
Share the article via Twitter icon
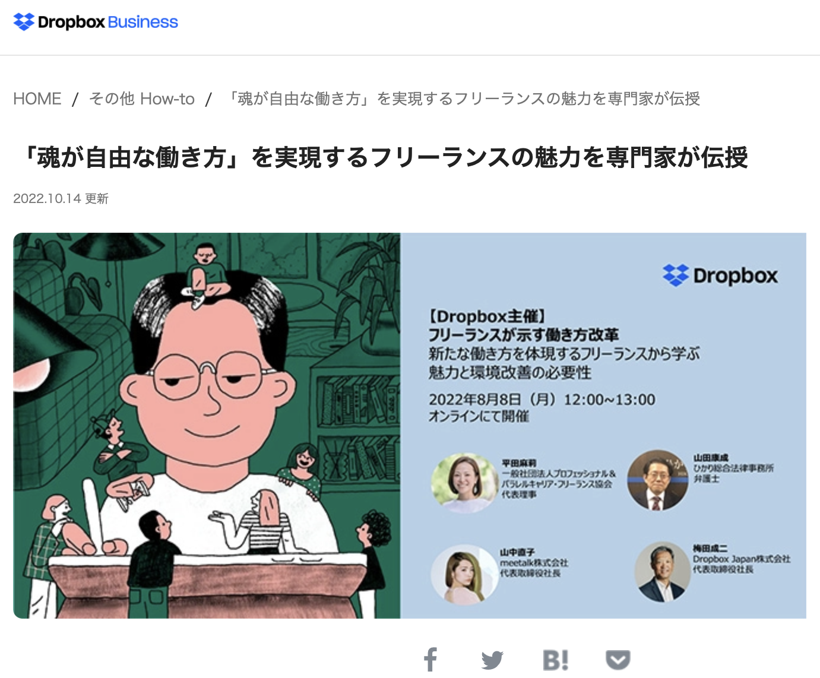(492, 660)
